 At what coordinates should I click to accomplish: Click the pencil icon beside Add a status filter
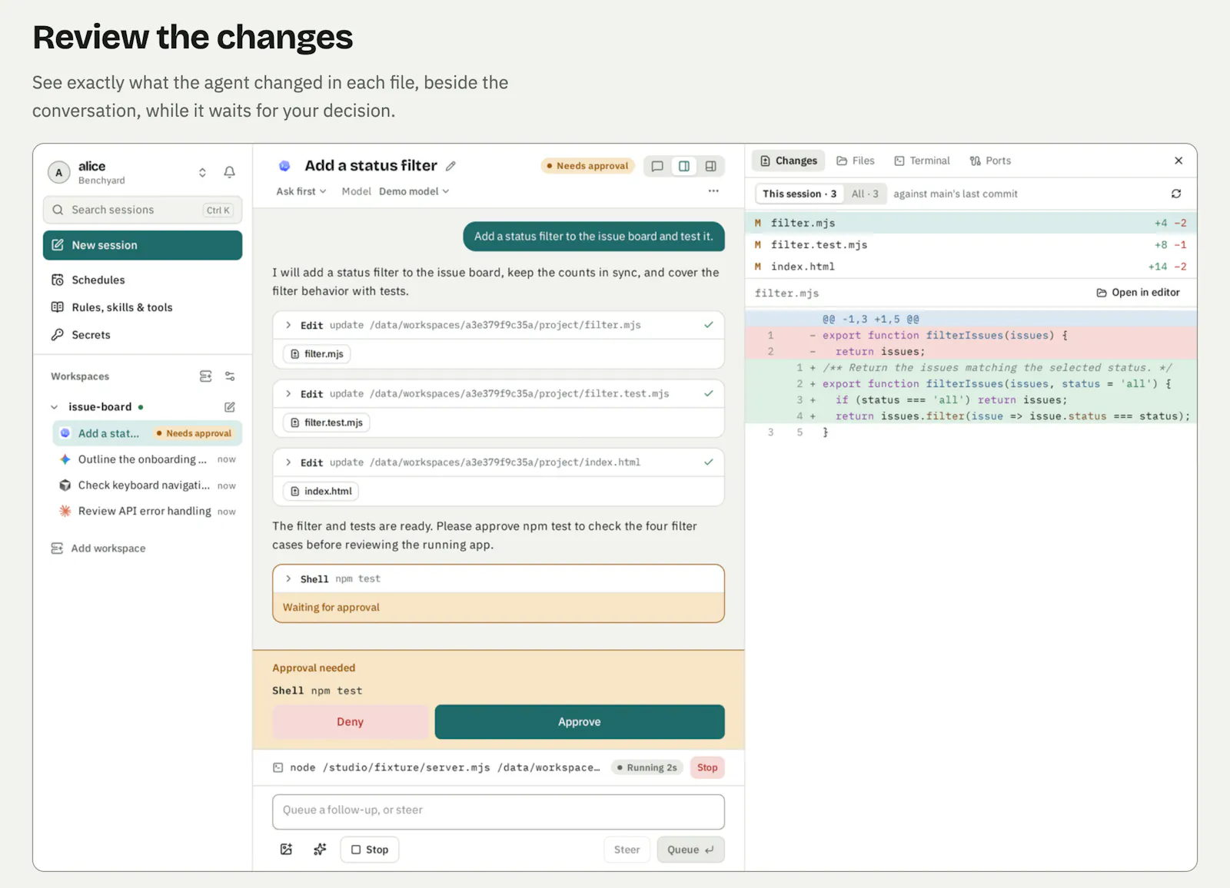[x=450, y=166]
